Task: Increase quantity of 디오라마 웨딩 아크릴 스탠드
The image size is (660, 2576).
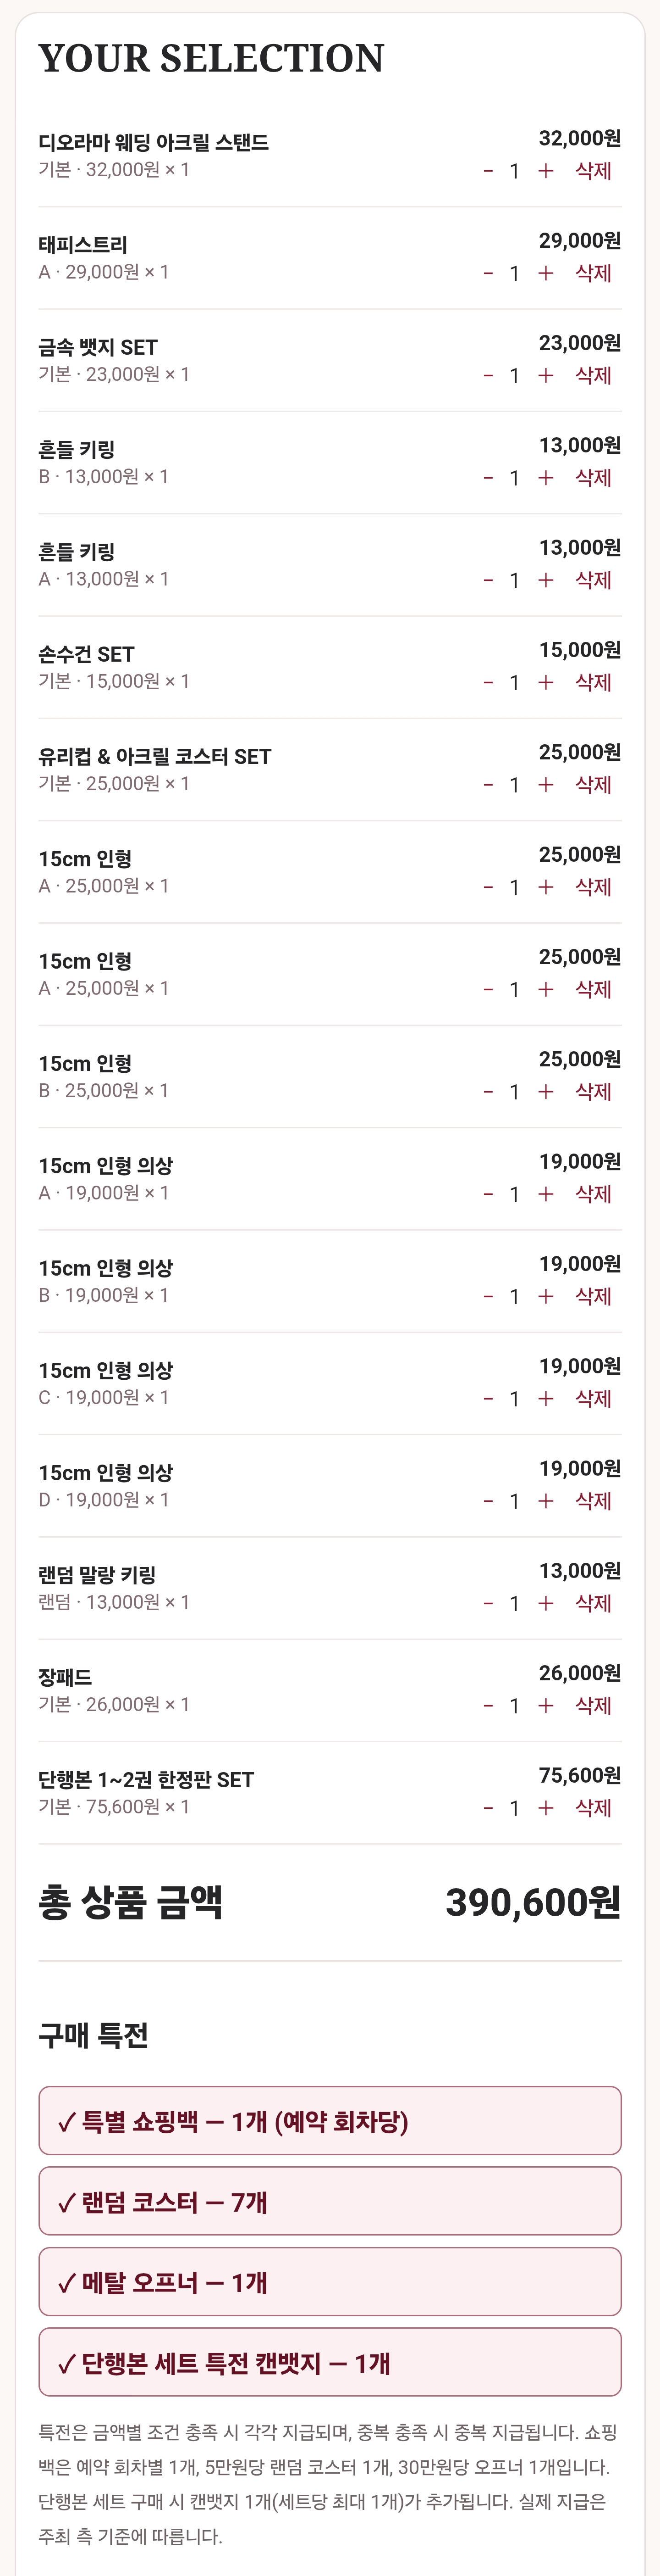Action: coord(545,171)
